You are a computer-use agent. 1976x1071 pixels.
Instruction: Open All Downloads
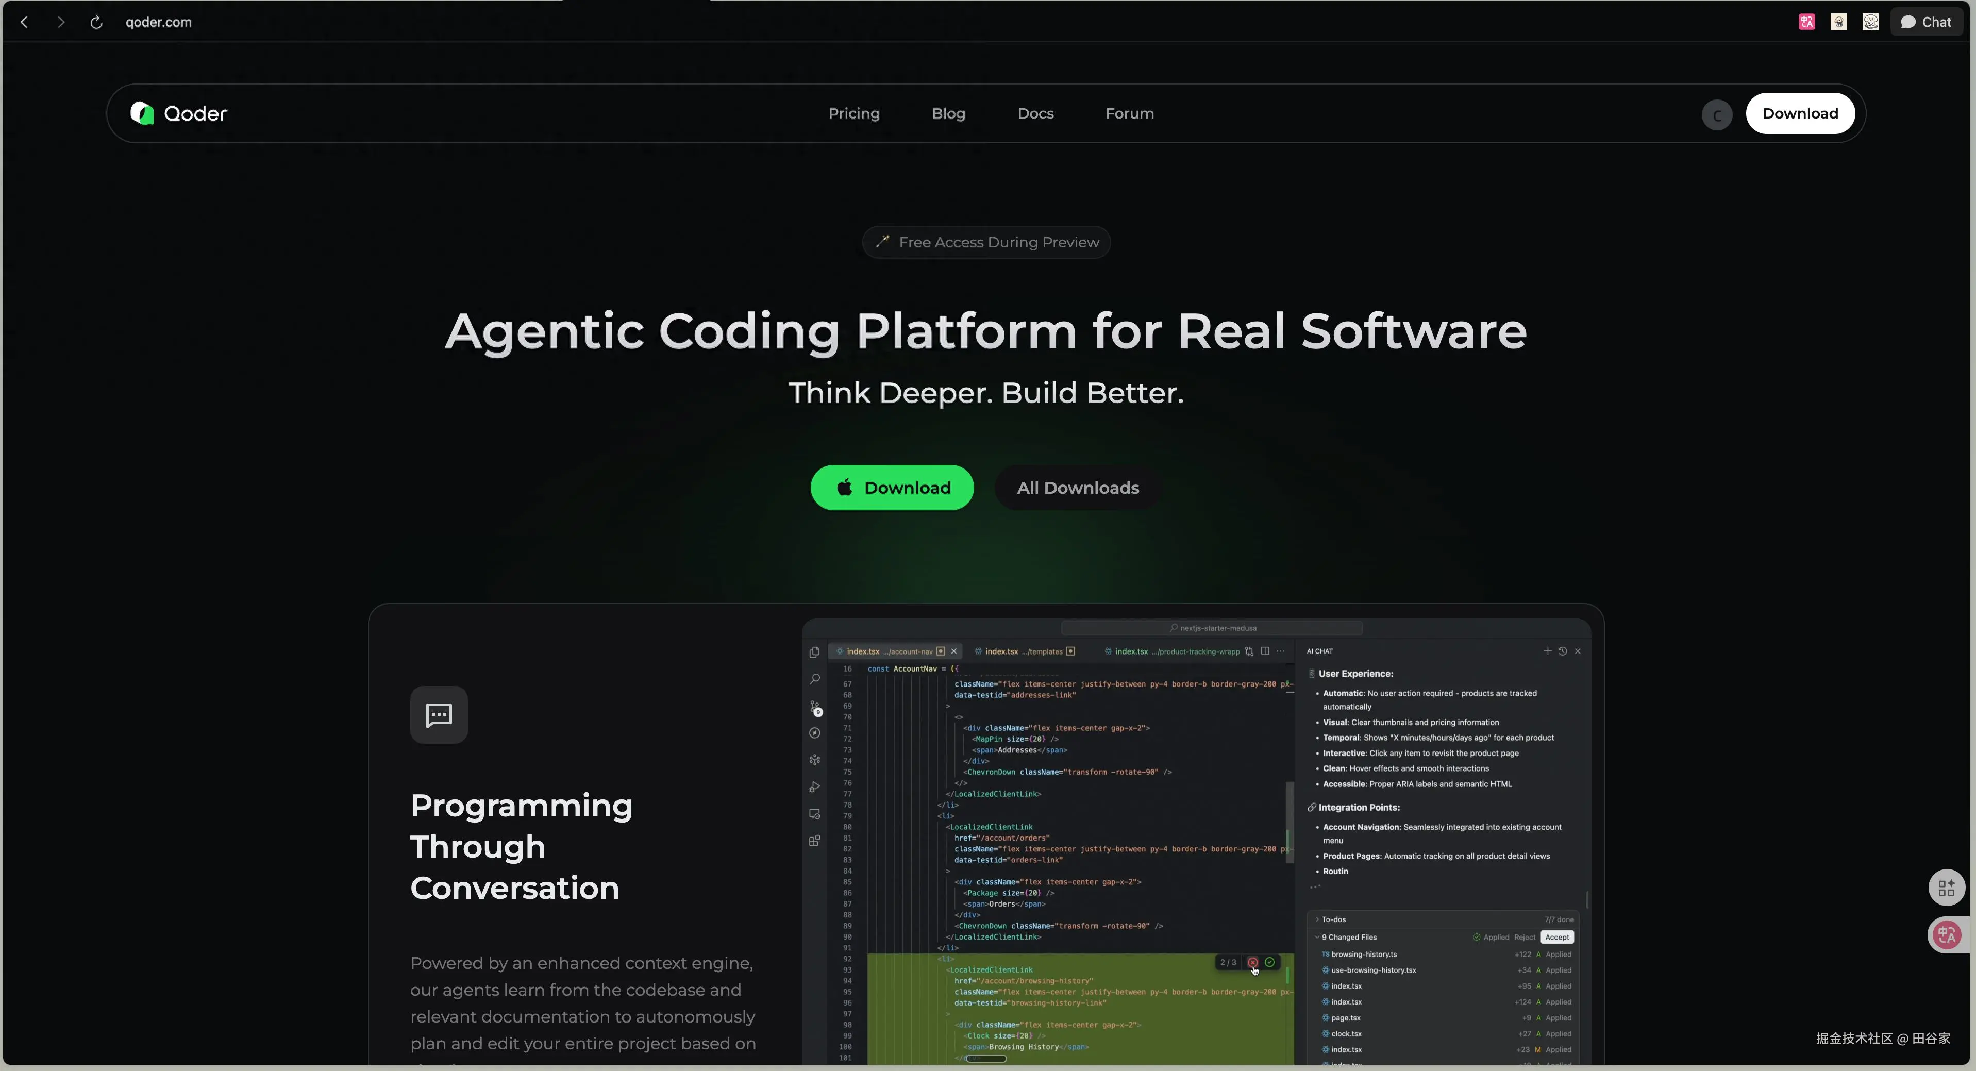coord(1077,488)
